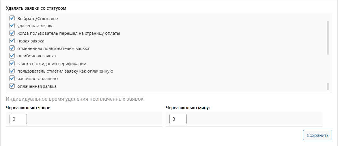Screen dimensions: 338x146
Task: Click the 'Удалять заявки со статусом' heading
Action: coord(36,8)
